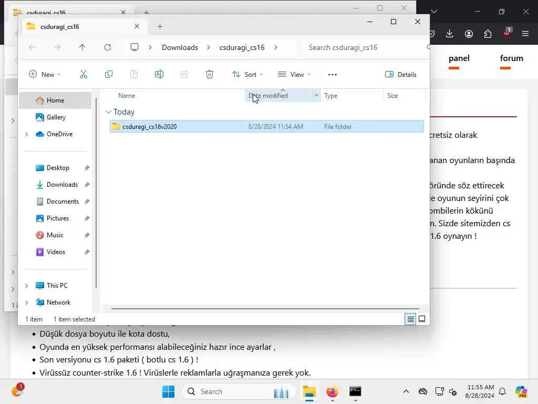Open the terminal taskbar icon
The height and width of the screenshot is (404, 538).
click(355, 391)
